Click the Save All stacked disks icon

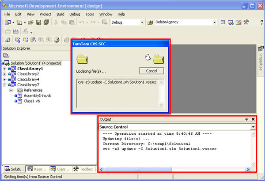(46, 22)
